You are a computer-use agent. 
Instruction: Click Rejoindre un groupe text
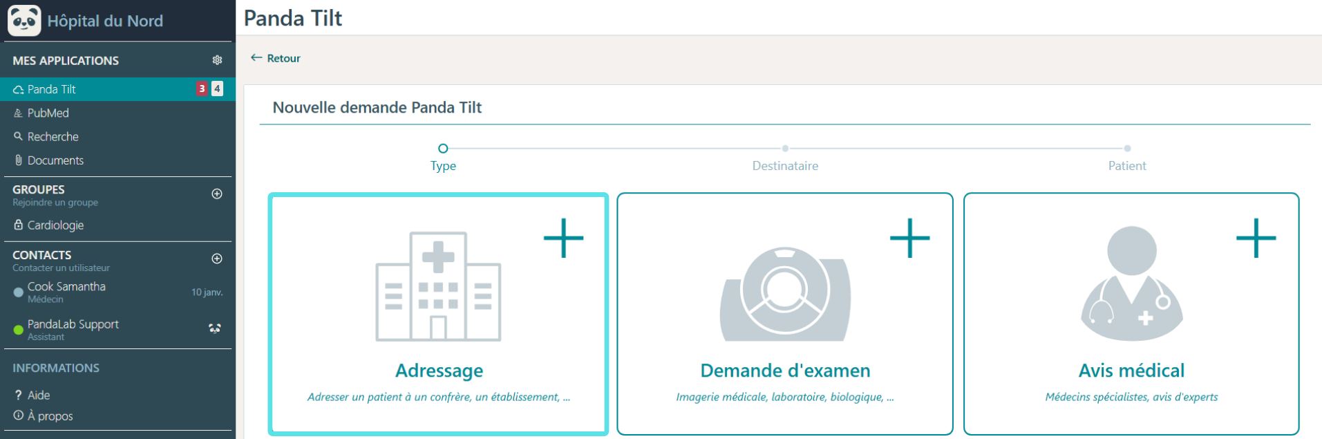point(55,203)
